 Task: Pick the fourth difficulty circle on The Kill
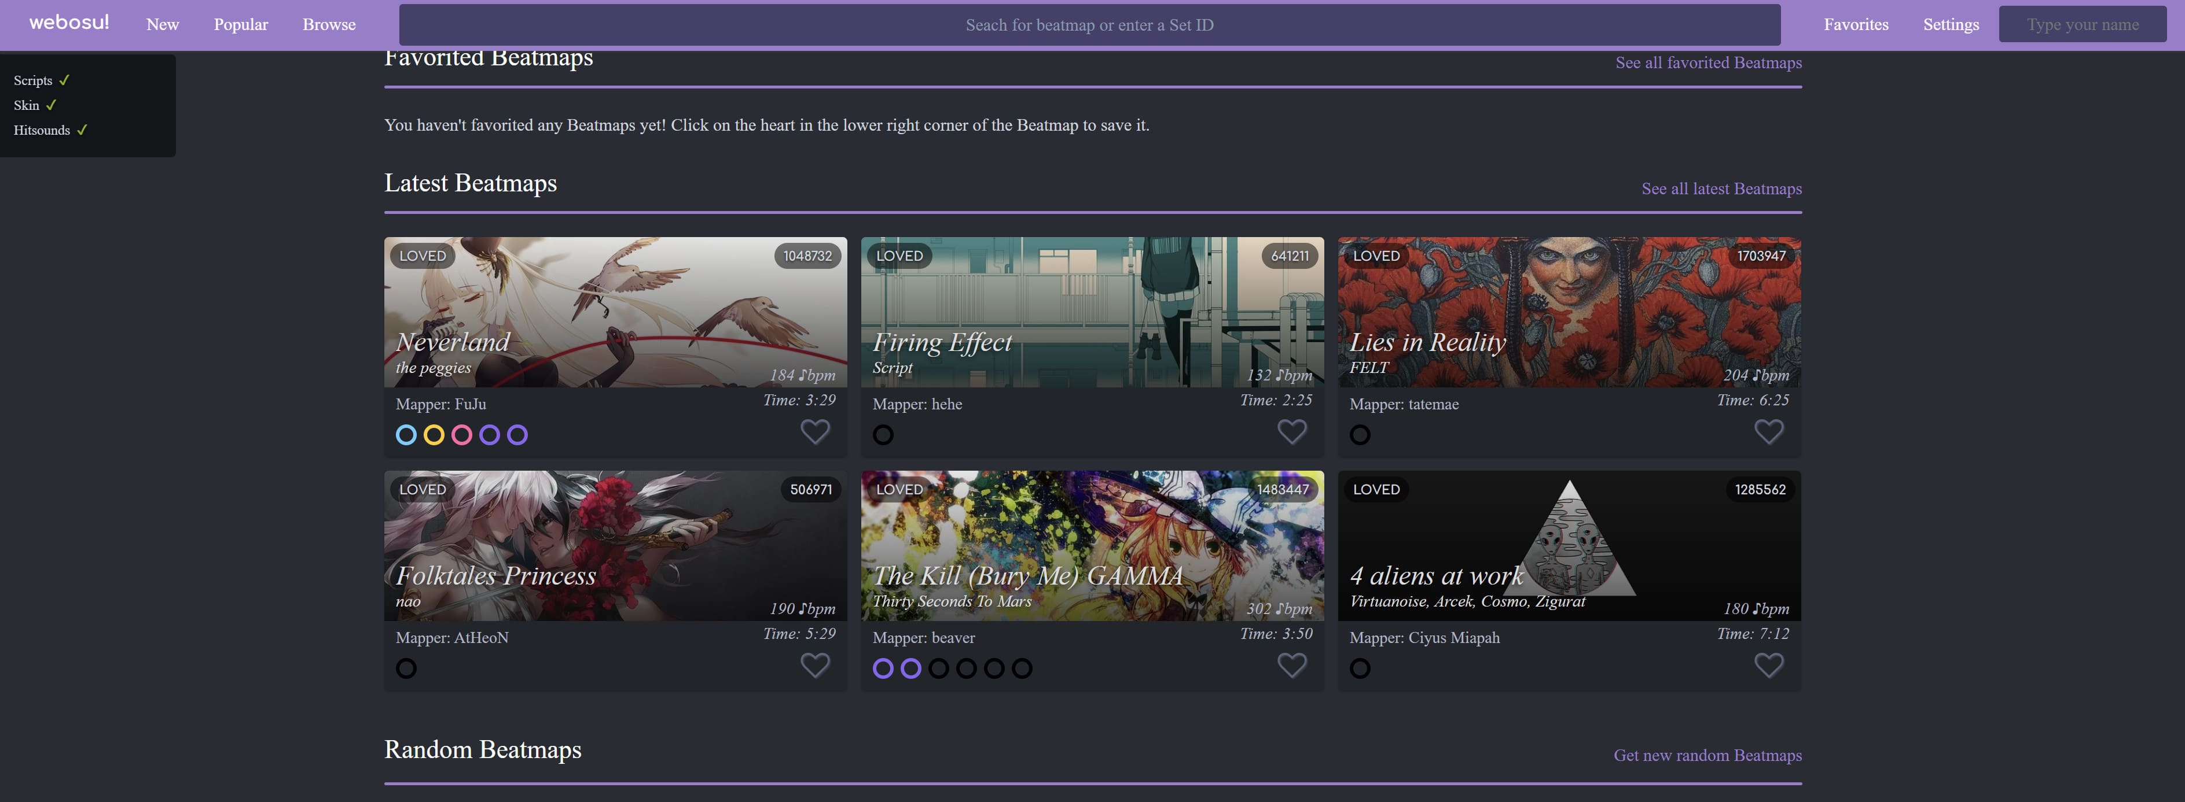[x=966, y=668]
